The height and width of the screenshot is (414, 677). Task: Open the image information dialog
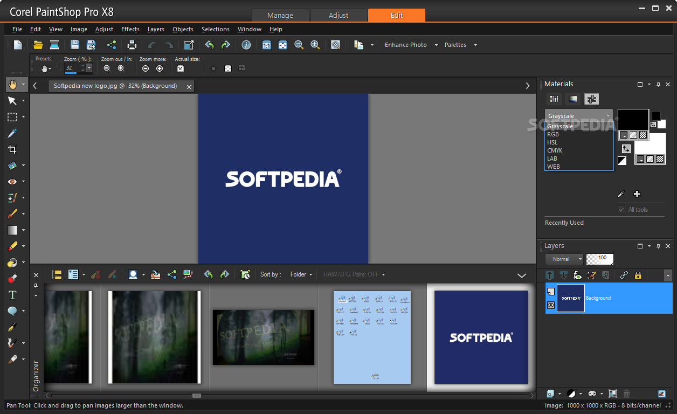coord(246,45)
